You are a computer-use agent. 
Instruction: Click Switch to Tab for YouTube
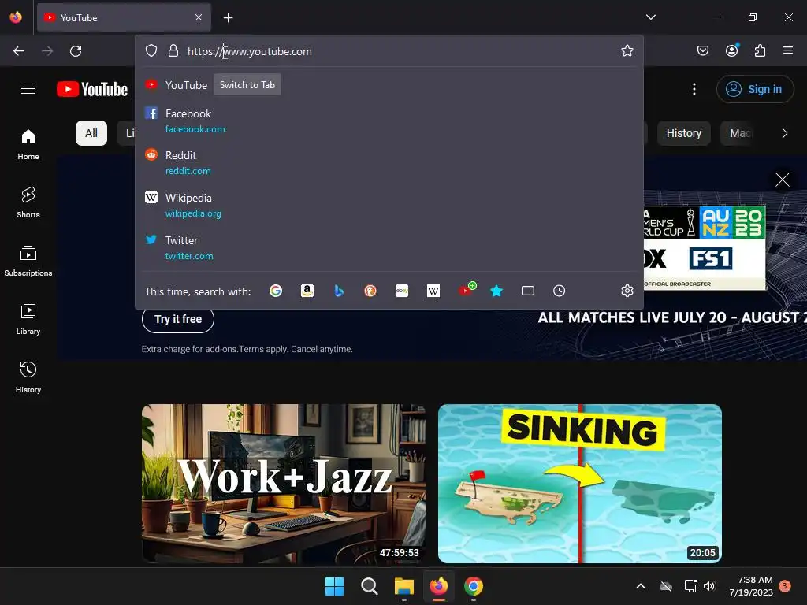tap(247, 85)
